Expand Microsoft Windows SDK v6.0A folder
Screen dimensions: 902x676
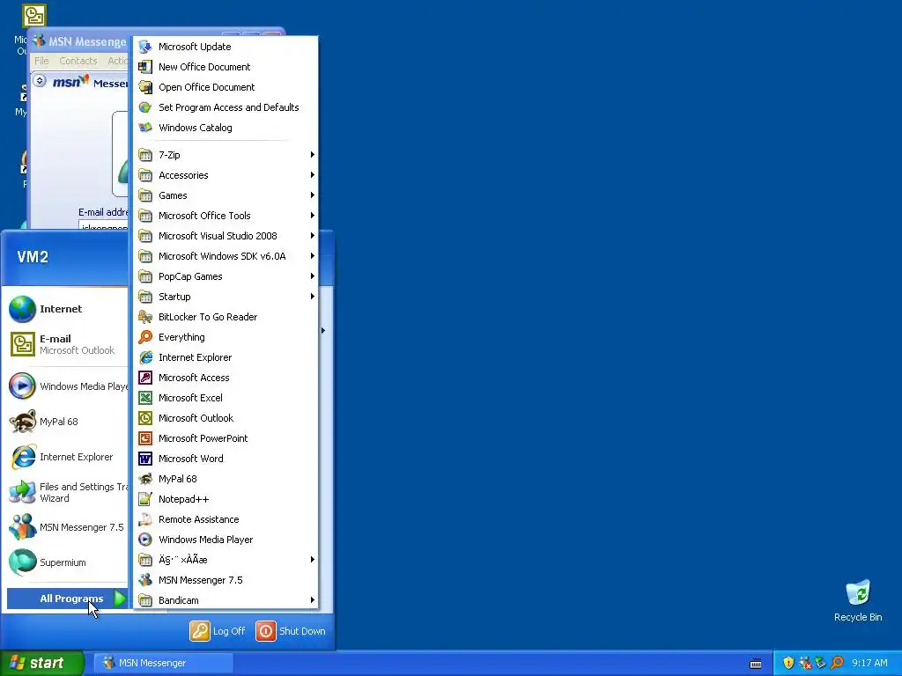(x=225, y=256)
